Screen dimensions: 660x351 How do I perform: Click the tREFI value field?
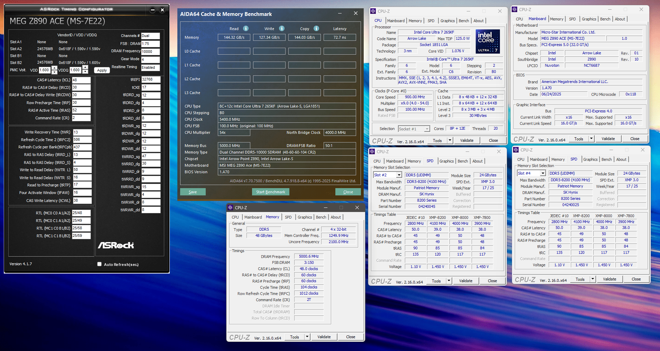coord(151,80)
